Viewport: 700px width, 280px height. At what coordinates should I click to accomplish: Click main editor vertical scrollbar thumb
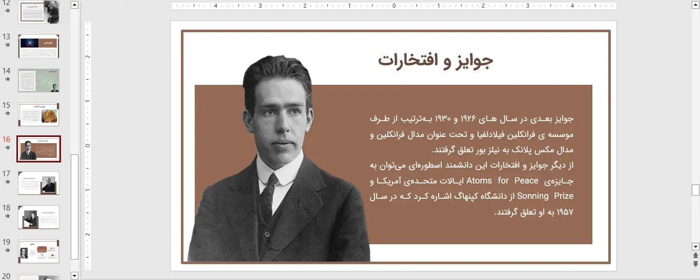[695, 190]
